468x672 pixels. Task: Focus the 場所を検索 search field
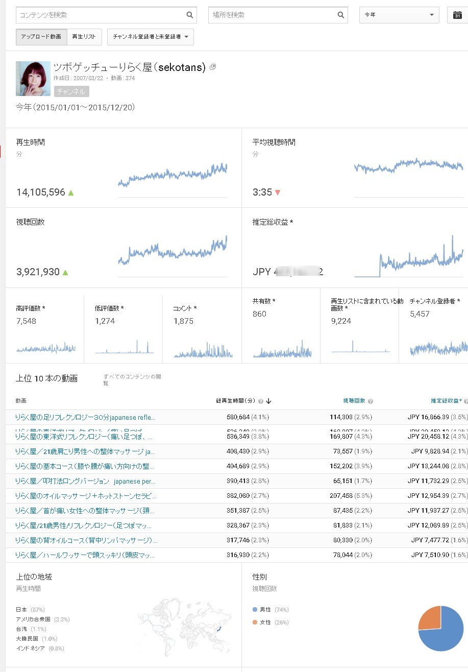278,15
